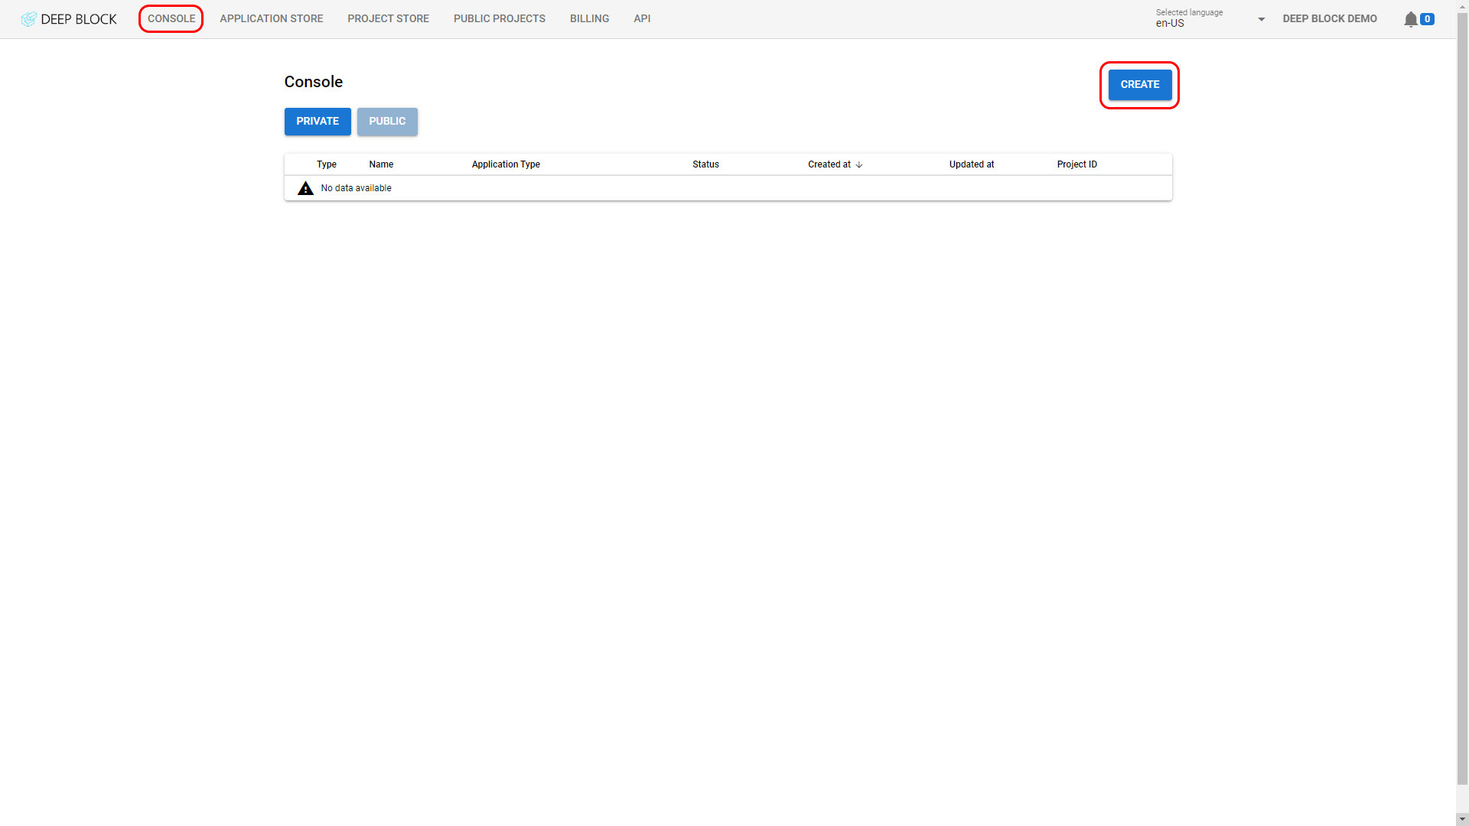
Task: Click the Deep Block logo icon
Action: 28,18
